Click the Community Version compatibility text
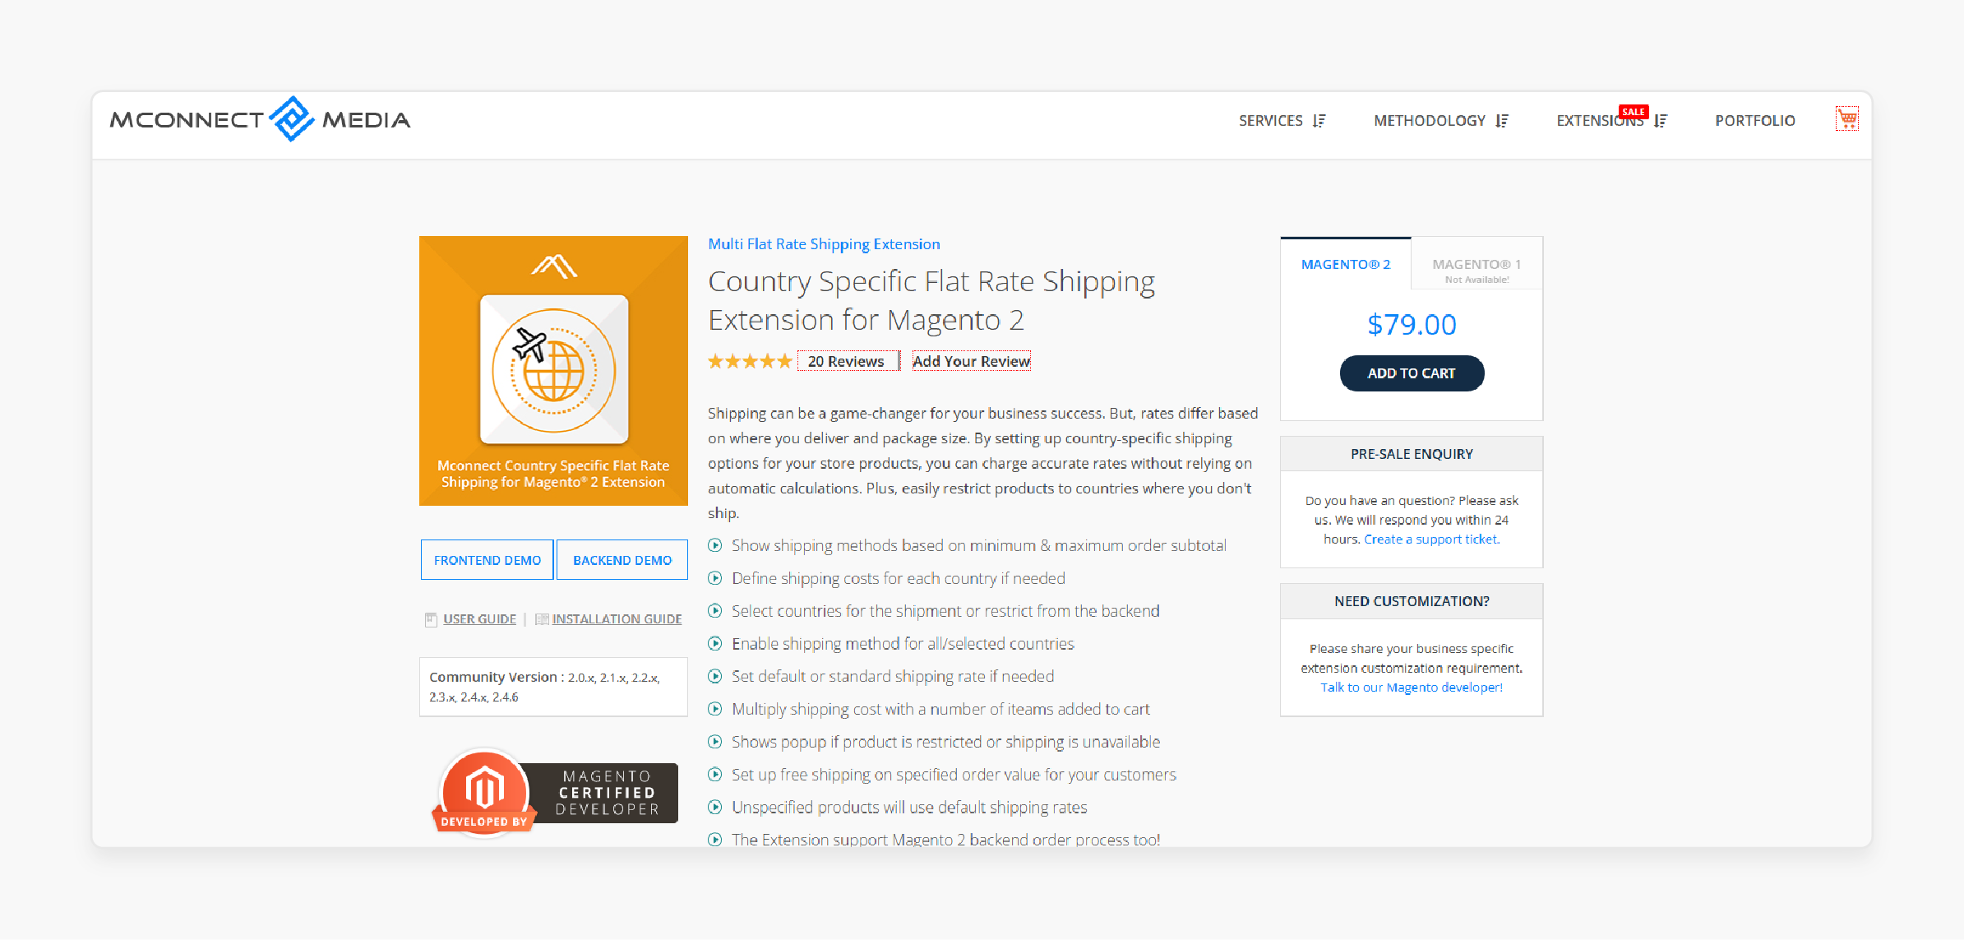This screenshot has width=1964, height=940. [x=544, y=687]
